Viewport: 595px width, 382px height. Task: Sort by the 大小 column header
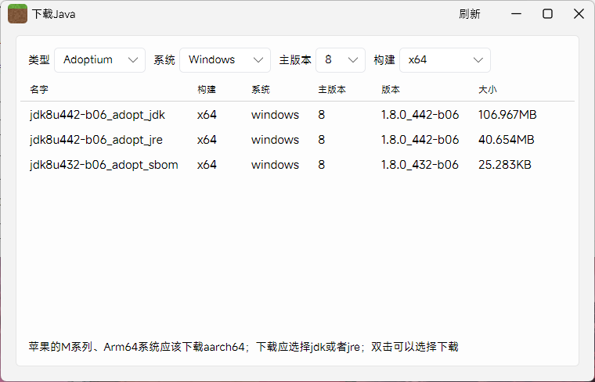[488, 90]
